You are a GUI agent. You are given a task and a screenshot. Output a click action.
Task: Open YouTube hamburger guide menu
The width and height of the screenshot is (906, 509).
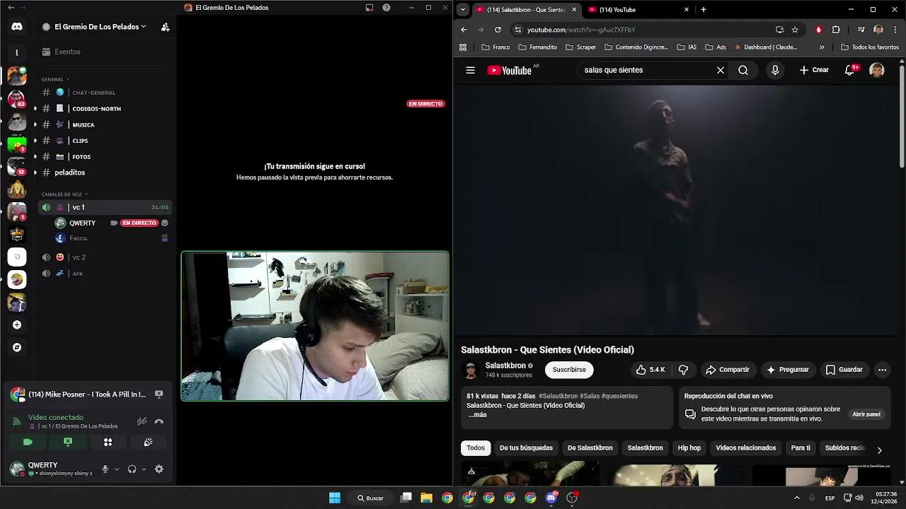tap(470, 70)
